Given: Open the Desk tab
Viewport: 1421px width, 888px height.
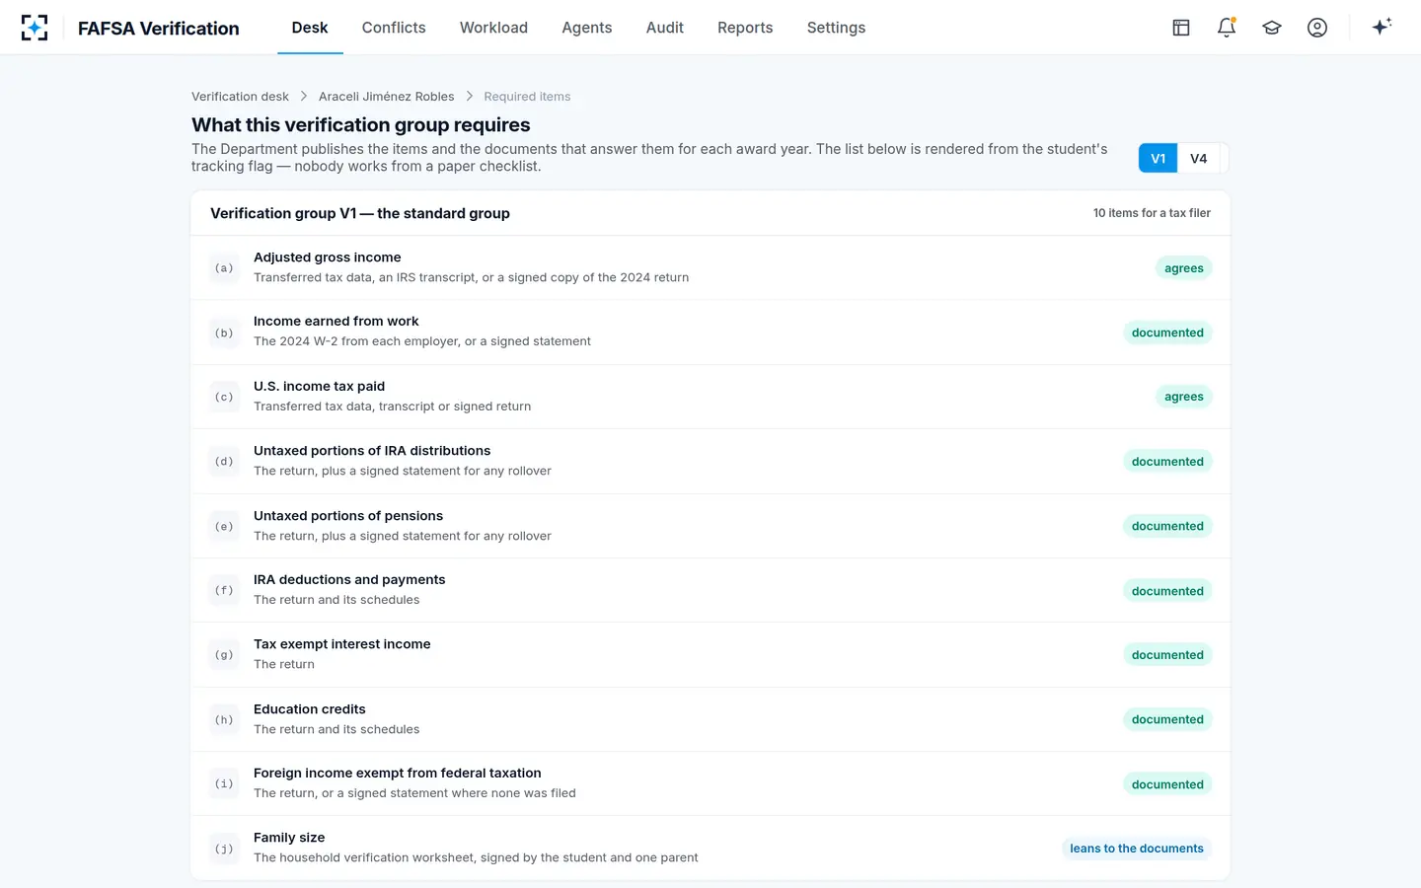Looking at the screenshot, I should [310, 28].
